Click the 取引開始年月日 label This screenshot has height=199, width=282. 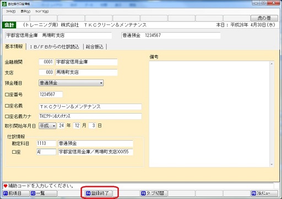tap(20, 126)
